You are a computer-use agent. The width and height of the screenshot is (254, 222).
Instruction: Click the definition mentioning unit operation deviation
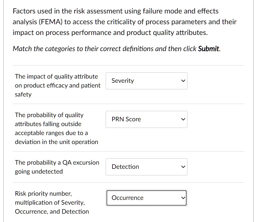[56, 128]
